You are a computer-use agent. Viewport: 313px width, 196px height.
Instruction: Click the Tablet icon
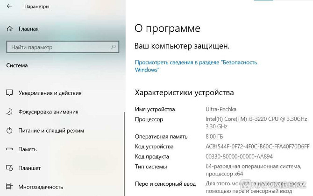[x=9, y=168]
